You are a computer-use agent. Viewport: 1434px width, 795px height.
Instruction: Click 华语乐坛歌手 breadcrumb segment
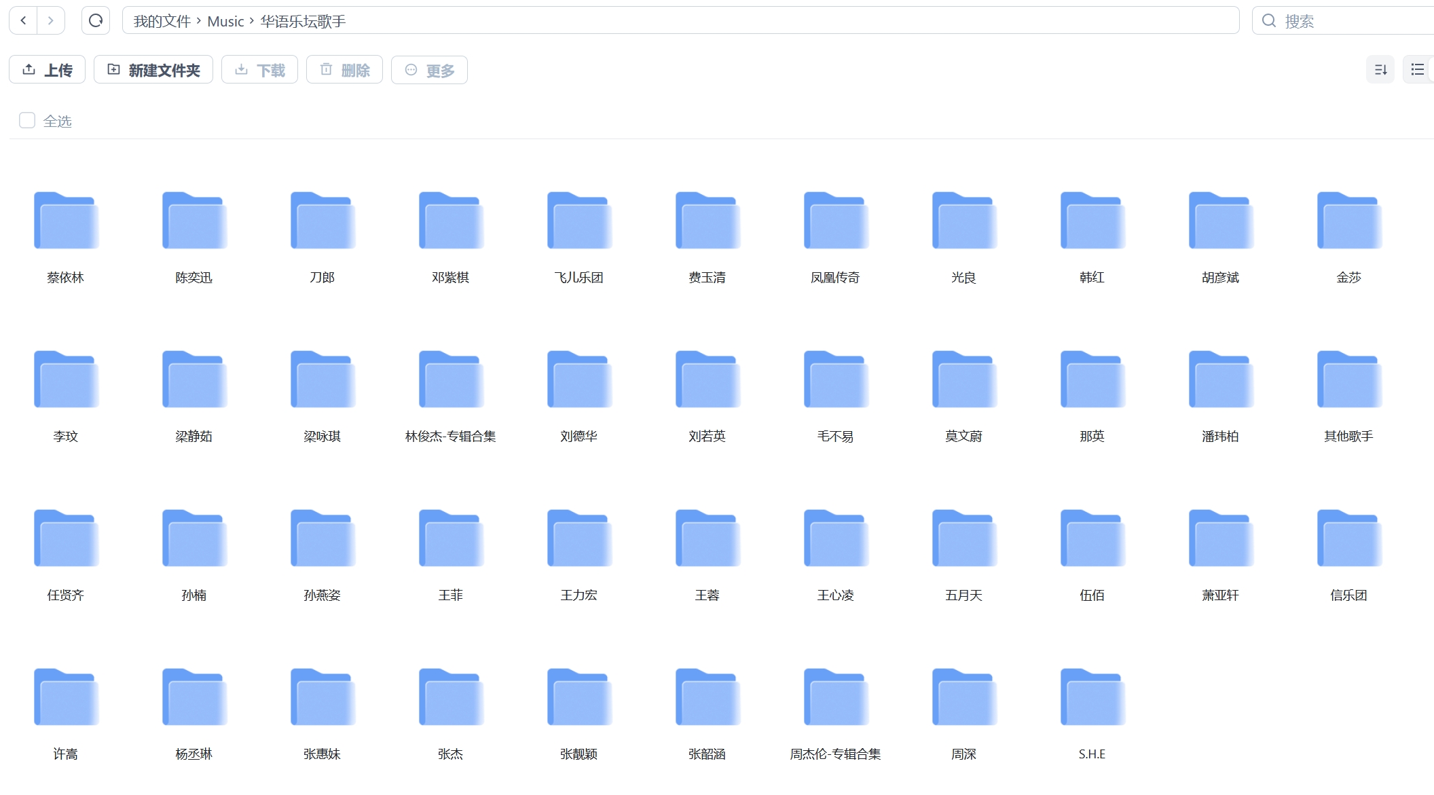(303, 21)
